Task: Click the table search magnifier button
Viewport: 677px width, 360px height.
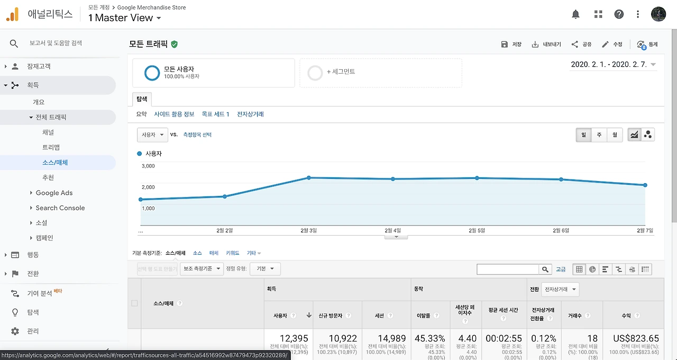Action: [x=545, y=269]
